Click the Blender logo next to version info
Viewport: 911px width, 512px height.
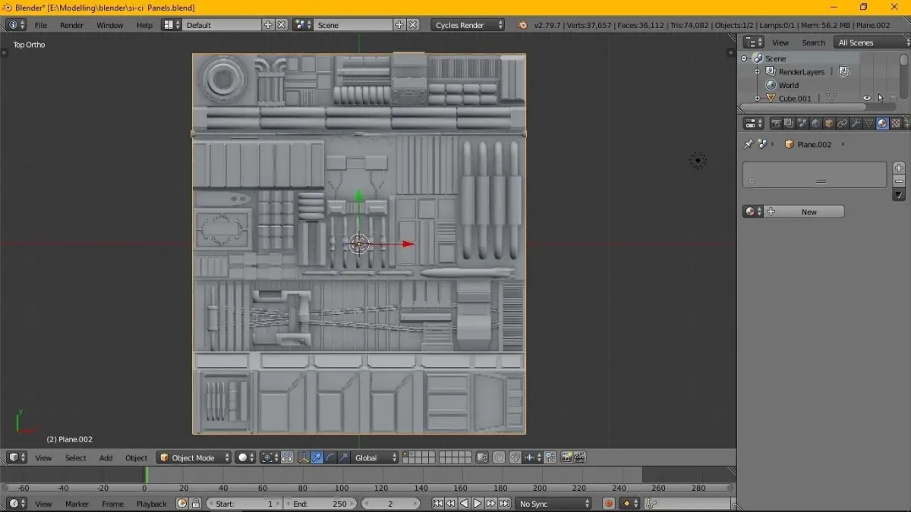click(x=522, y=25)
